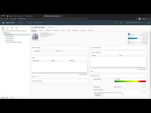This screenshot has height=113, width=151.
Task: Switch to the Monitor tab
Action: click(41, 30)
